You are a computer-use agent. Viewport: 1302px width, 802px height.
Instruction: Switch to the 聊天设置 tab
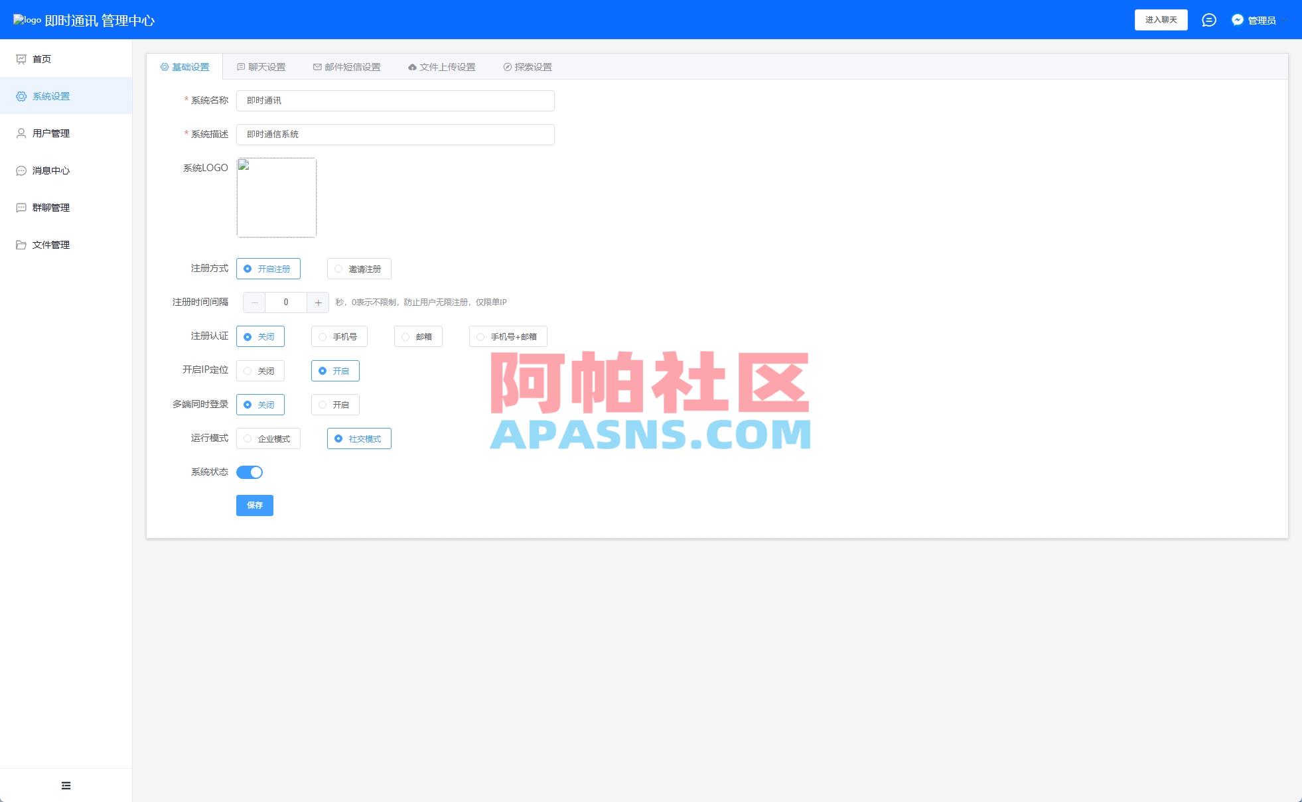pos(261,67)
